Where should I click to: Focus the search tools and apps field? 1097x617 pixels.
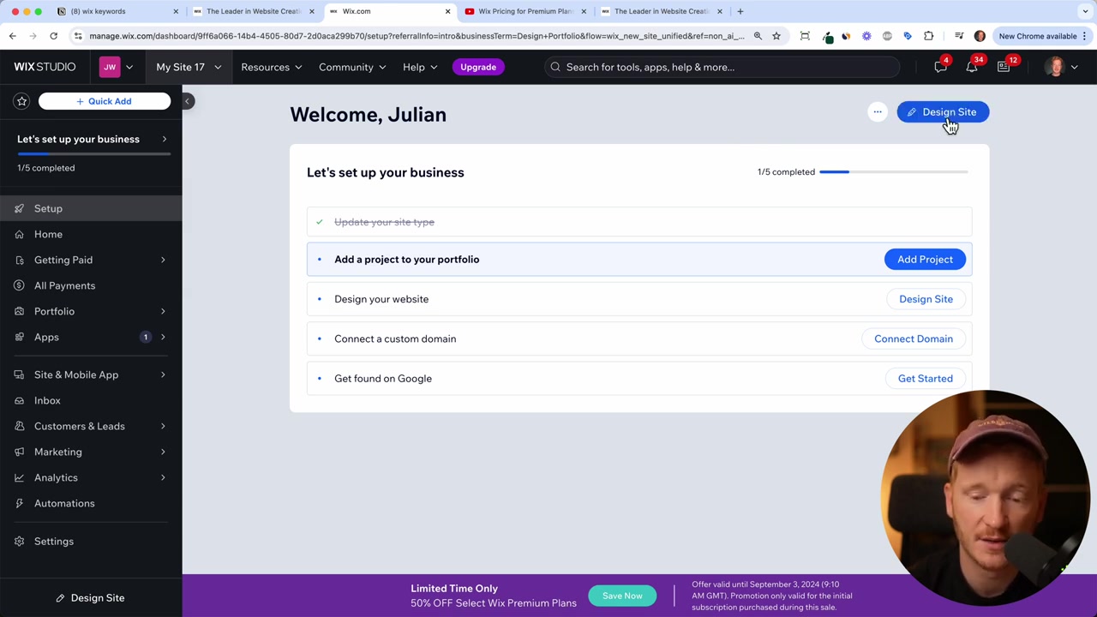722,67
